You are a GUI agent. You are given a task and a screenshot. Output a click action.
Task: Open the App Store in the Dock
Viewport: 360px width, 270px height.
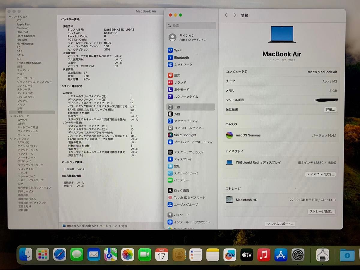pyautogui.click(x=281, y=255)
